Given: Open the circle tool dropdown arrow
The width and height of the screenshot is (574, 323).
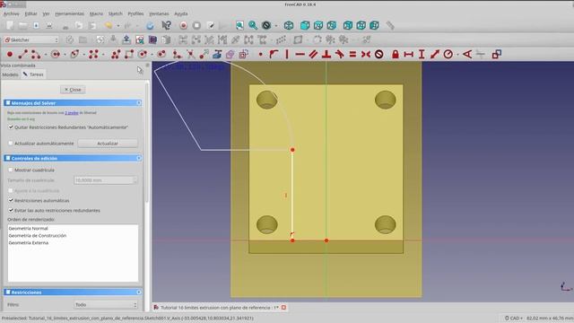Looking at the screenshot, I should click(x=65, y=55).
